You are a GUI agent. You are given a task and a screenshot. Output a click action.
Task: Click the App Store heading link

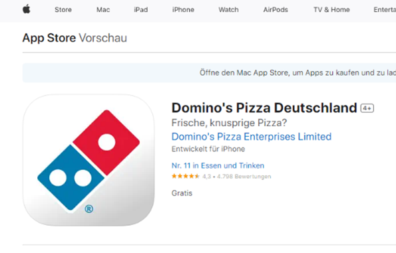pos(49,38)
